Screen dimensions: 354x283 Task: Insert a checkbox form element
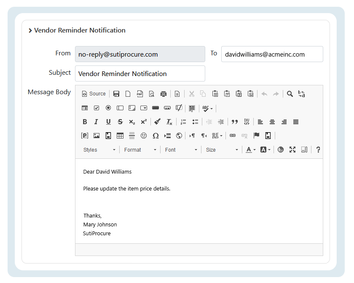(97, 108)
